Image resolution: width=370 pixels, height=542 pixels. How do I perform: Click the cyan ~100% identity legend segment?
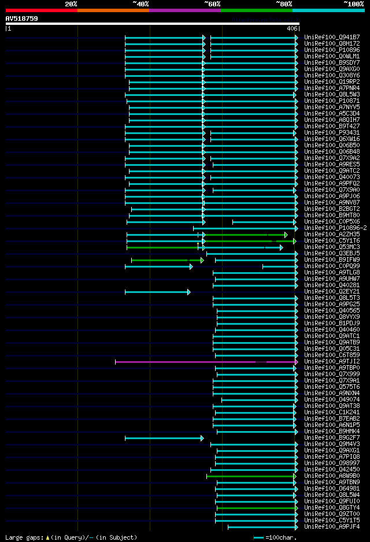pos(328,10)
